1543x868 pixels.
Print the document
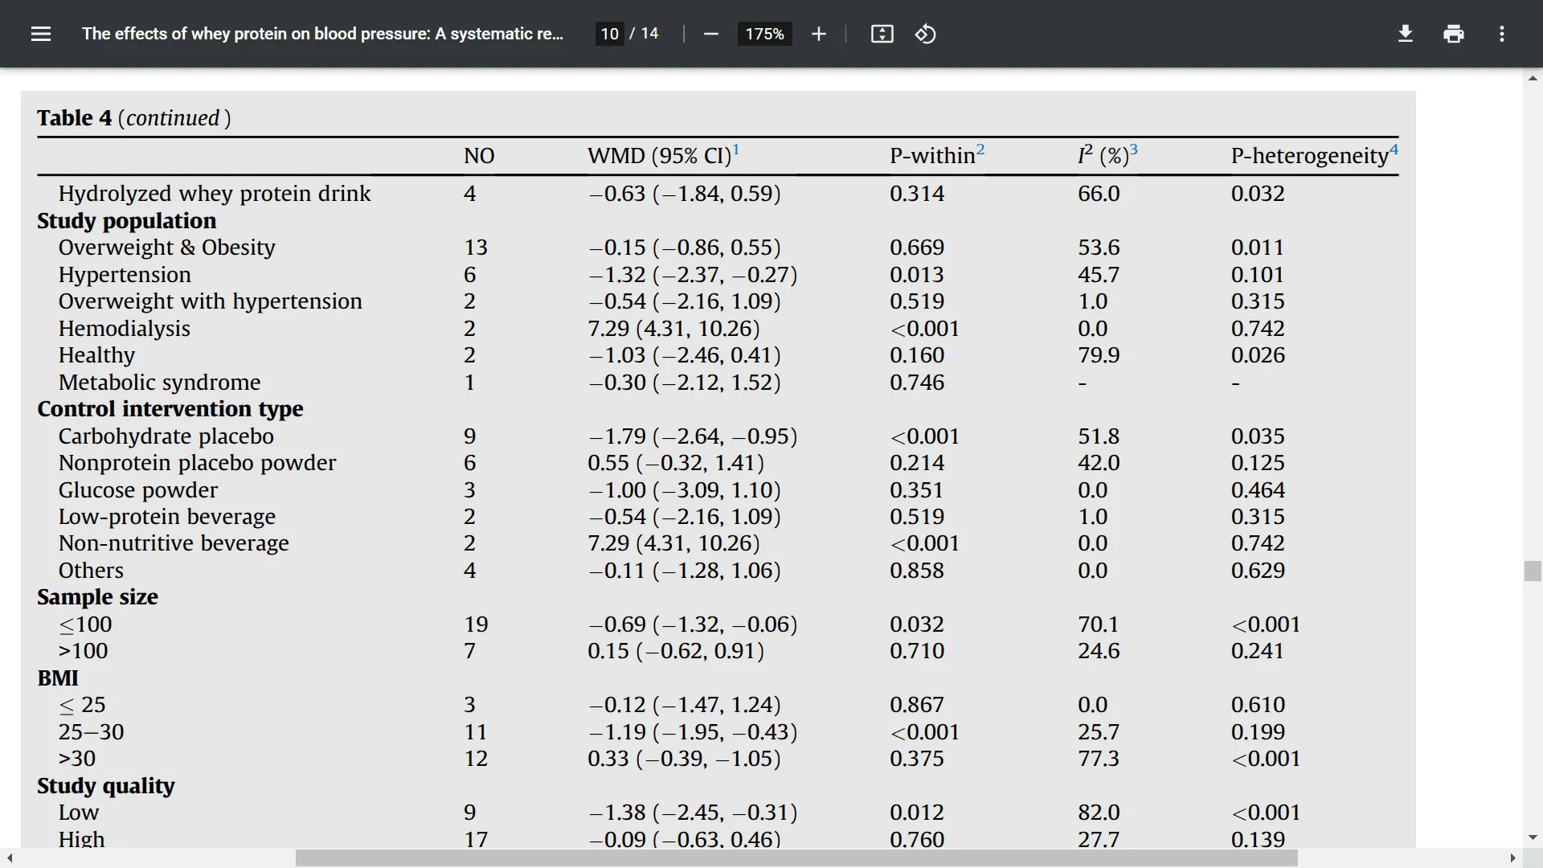coord(1453,34)
